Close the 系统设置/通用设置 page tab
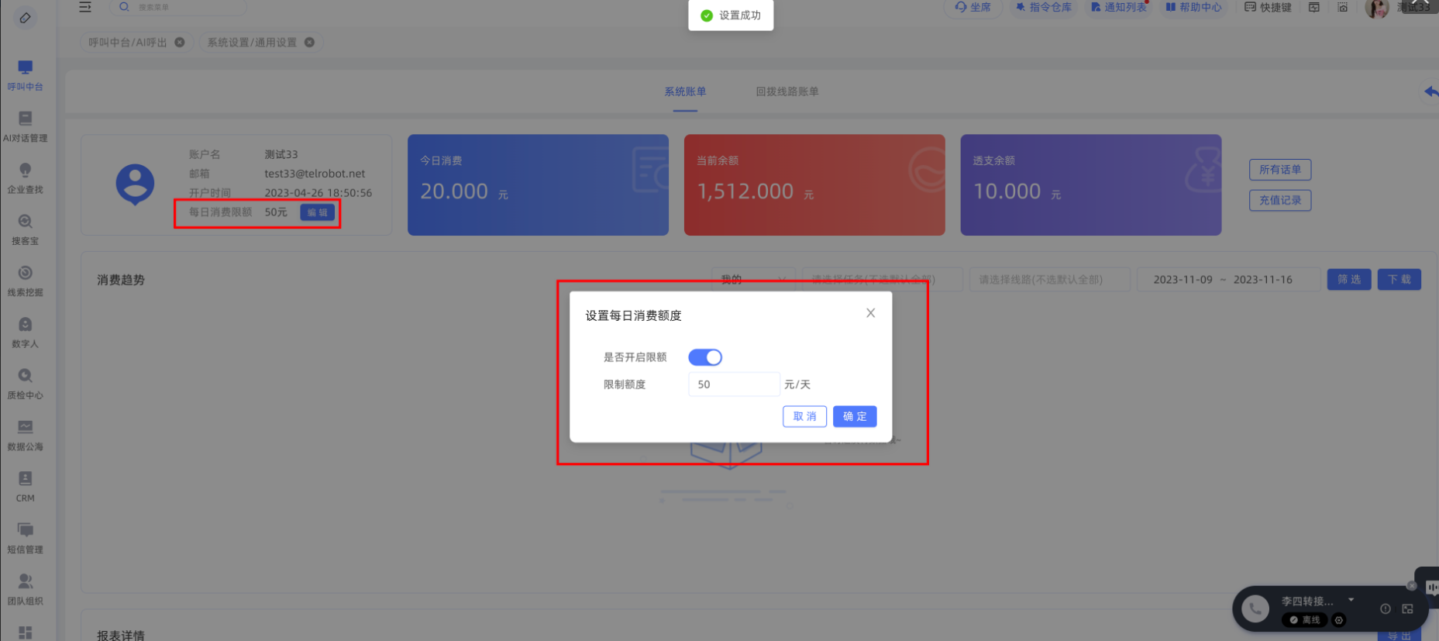The width and height of the screenshot is (1439, 641). [310, 43]
